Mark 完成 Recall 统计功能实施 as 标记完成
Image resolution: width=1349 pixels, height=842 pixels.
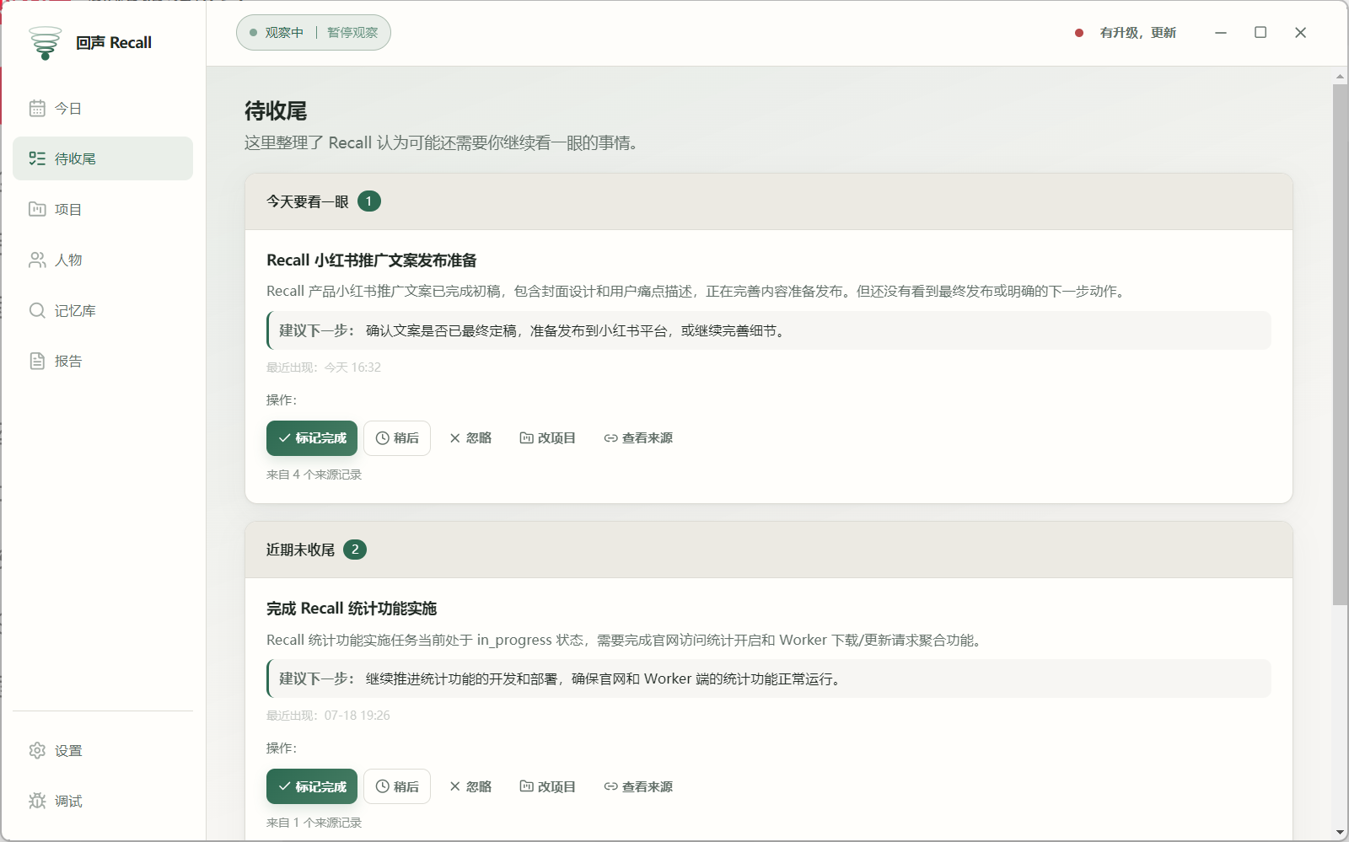coord(312,786)
